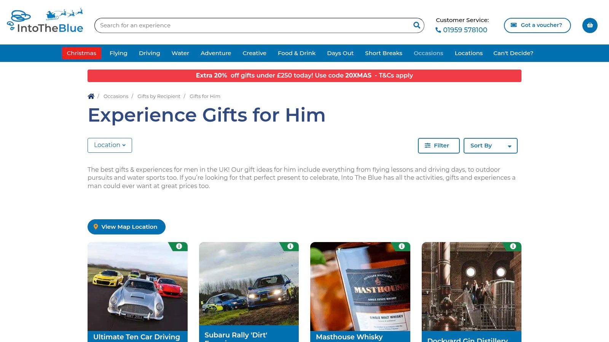609x342 pixels.
Task: Click the home breadcrumb icon
Action: [91, 96]
